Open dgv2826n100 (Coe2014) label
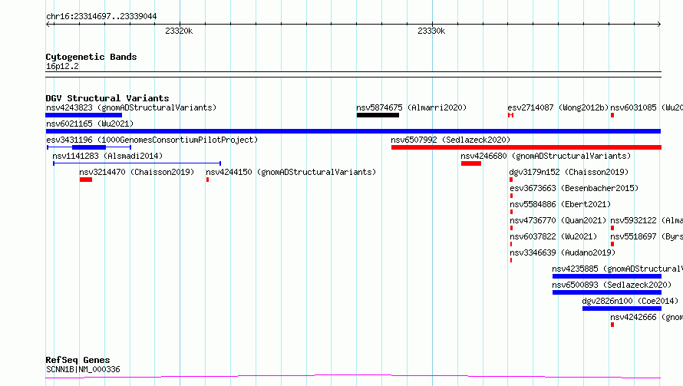The image size is (683, 386). [630, 301]
